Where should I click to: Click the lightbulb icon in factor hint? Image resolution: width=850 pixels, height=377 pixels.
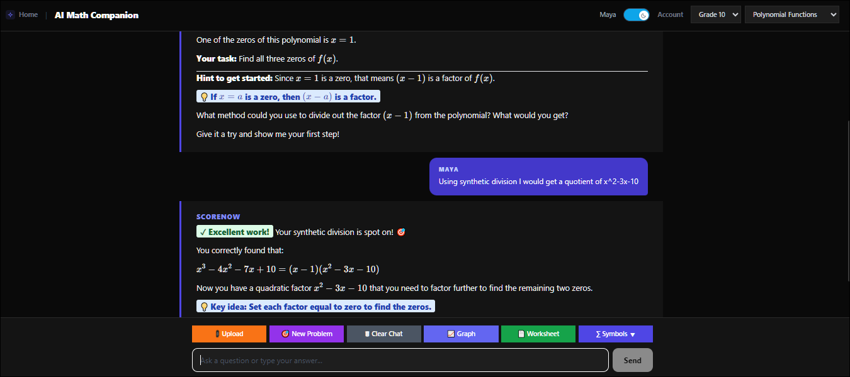[x=204, y=97]
